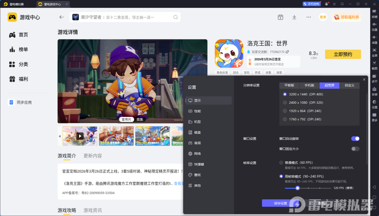
Task: Open the 磁盘 settings section
Action: coord(209,132)
